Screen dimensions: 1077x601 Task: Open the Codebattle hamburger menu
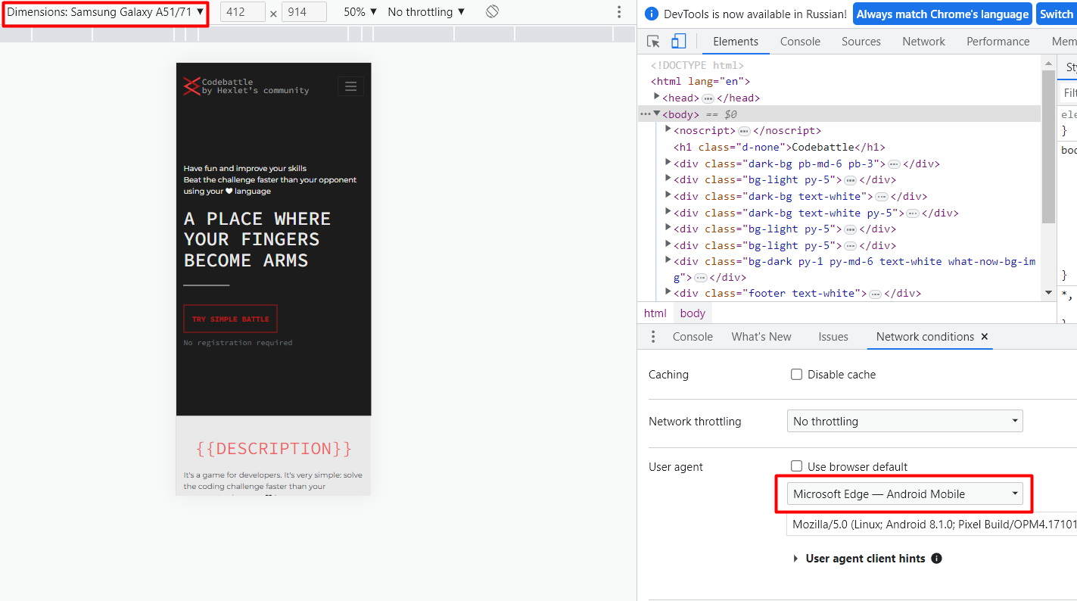point(350,86)
